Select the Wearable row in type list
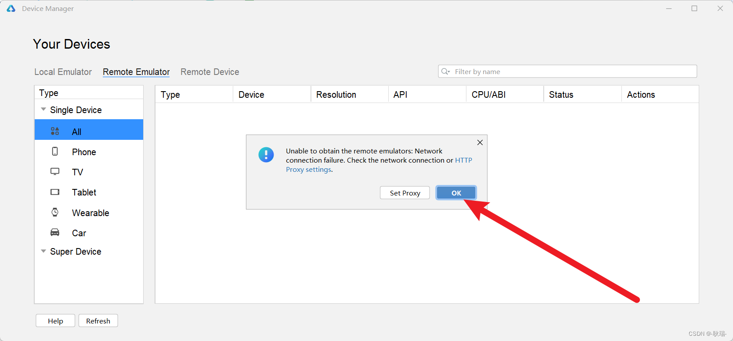 click(89, 213)
